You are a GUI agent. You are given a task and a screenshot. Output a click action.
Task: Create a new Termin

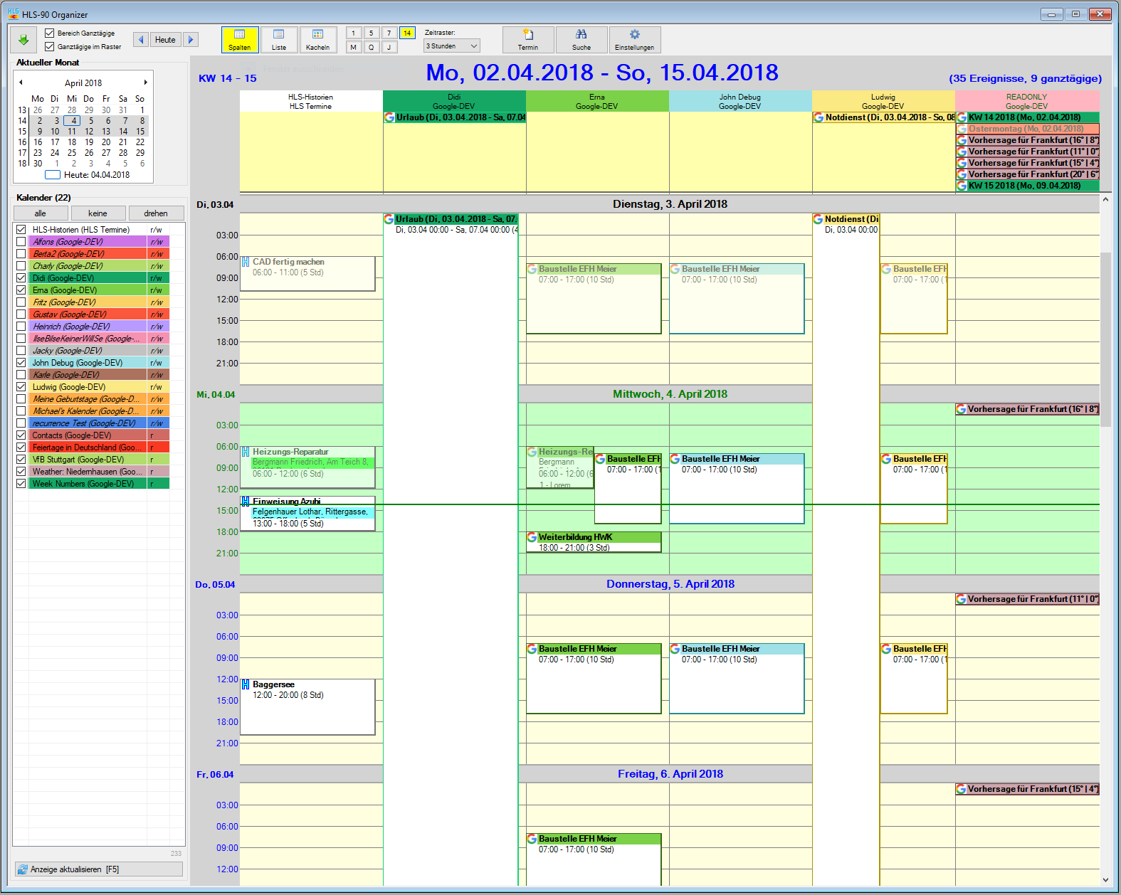click(x=528, y=40)
